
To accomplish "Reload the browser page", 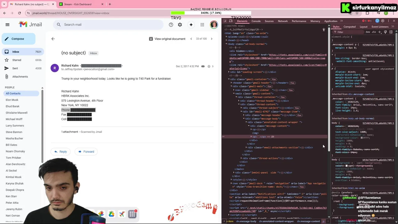I will 19,13.
